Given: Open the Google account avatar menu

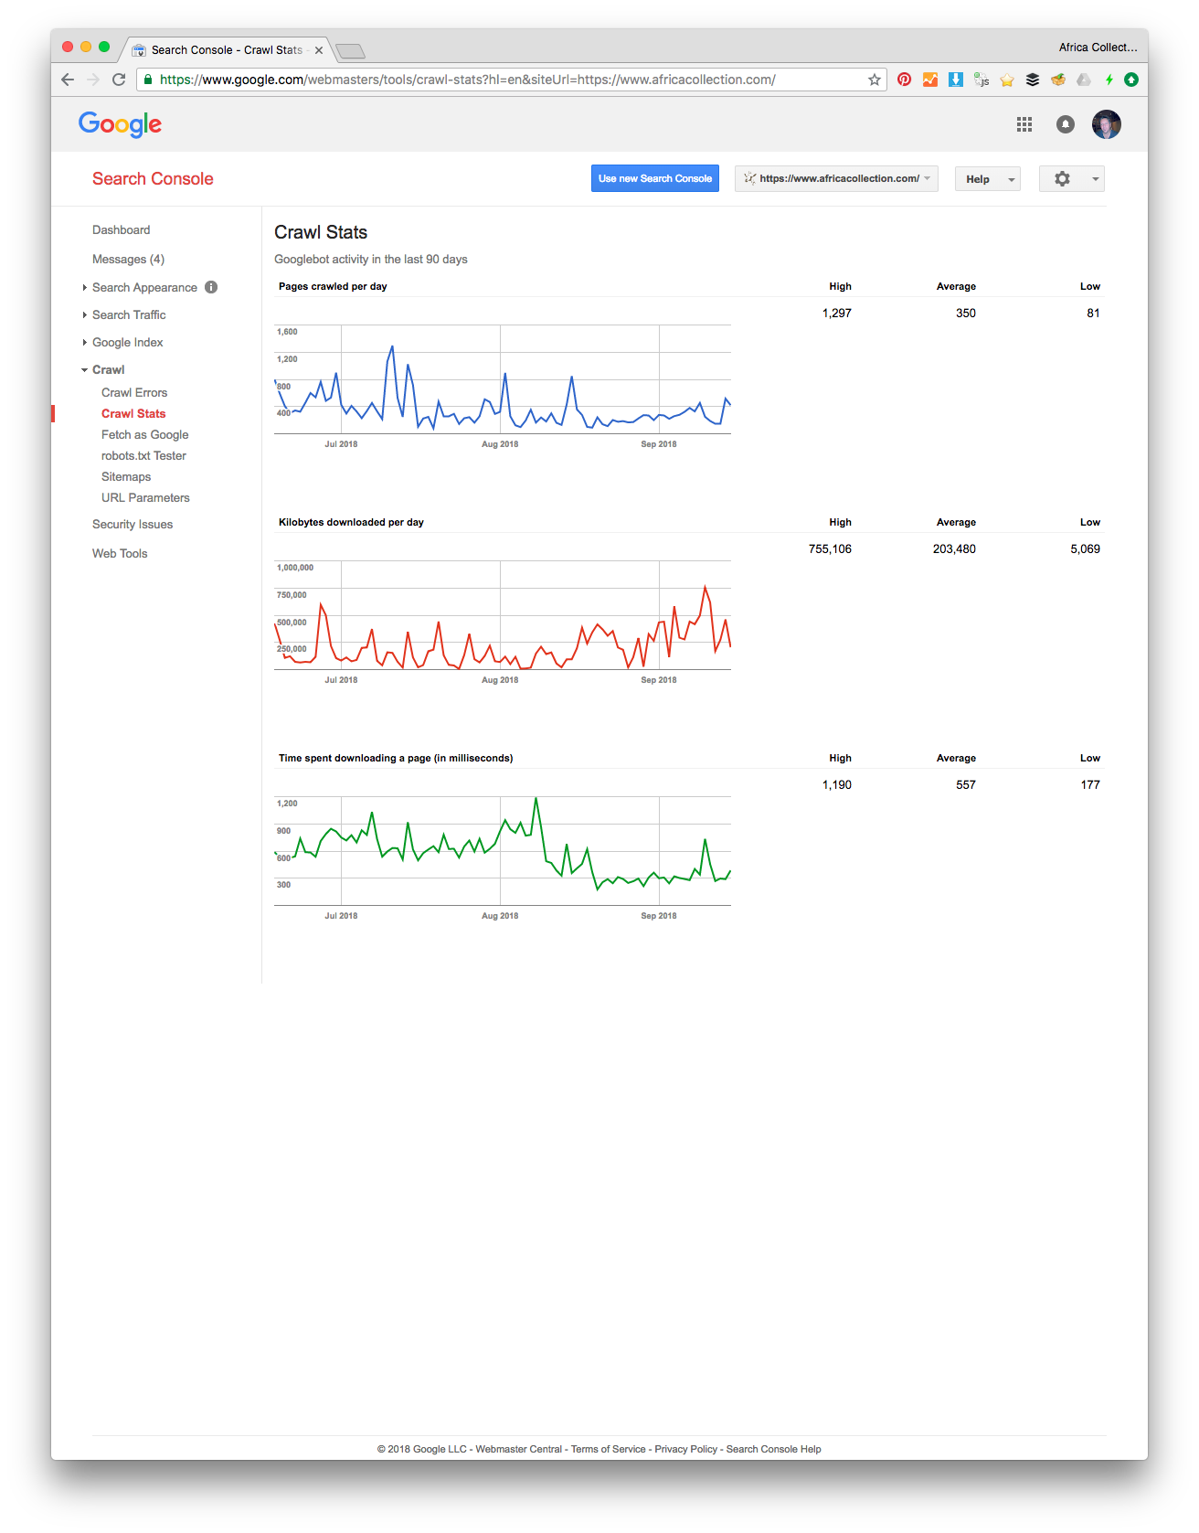Looking at the screenshot, I should (x=1107, y=124).
